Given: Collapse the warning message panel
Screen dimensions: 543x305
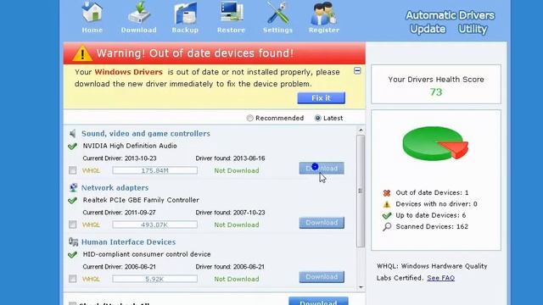Looking at the screenshot, I should pos(357,71).
